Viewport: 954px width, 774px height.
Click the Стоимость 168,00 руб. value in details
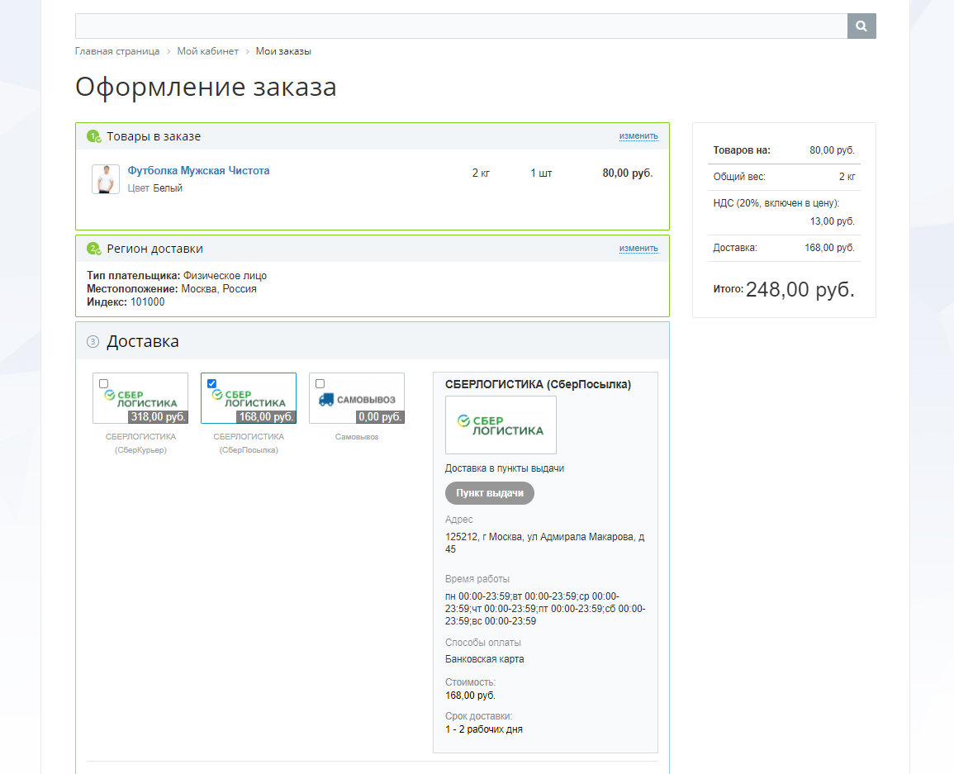click(x=470, y=696)
